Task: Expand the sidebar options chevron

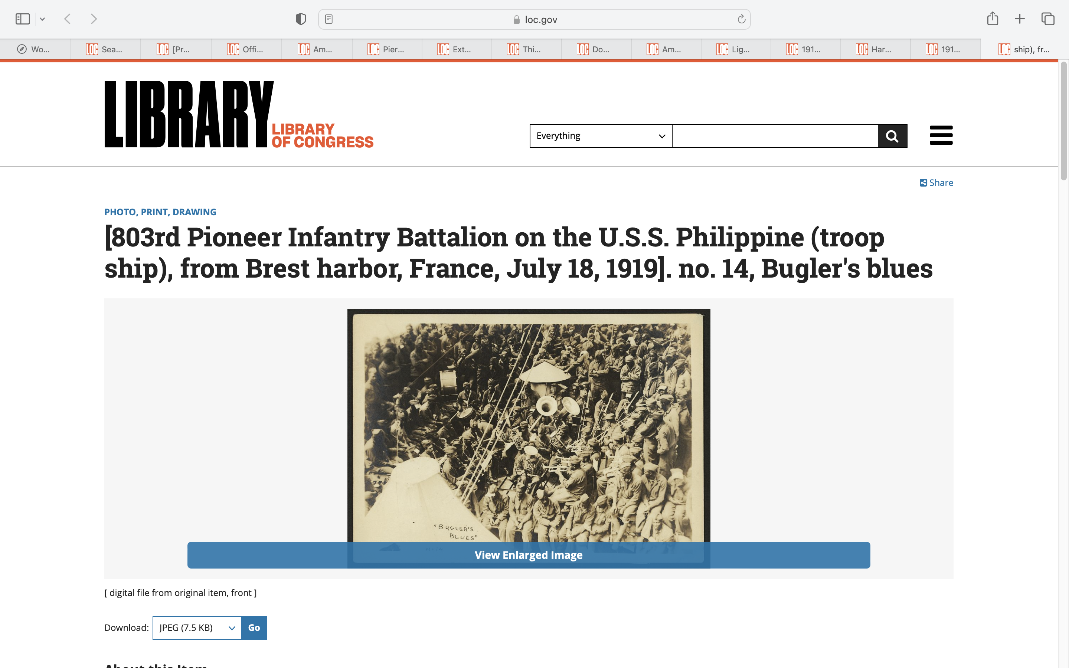Action: point(42,19)
